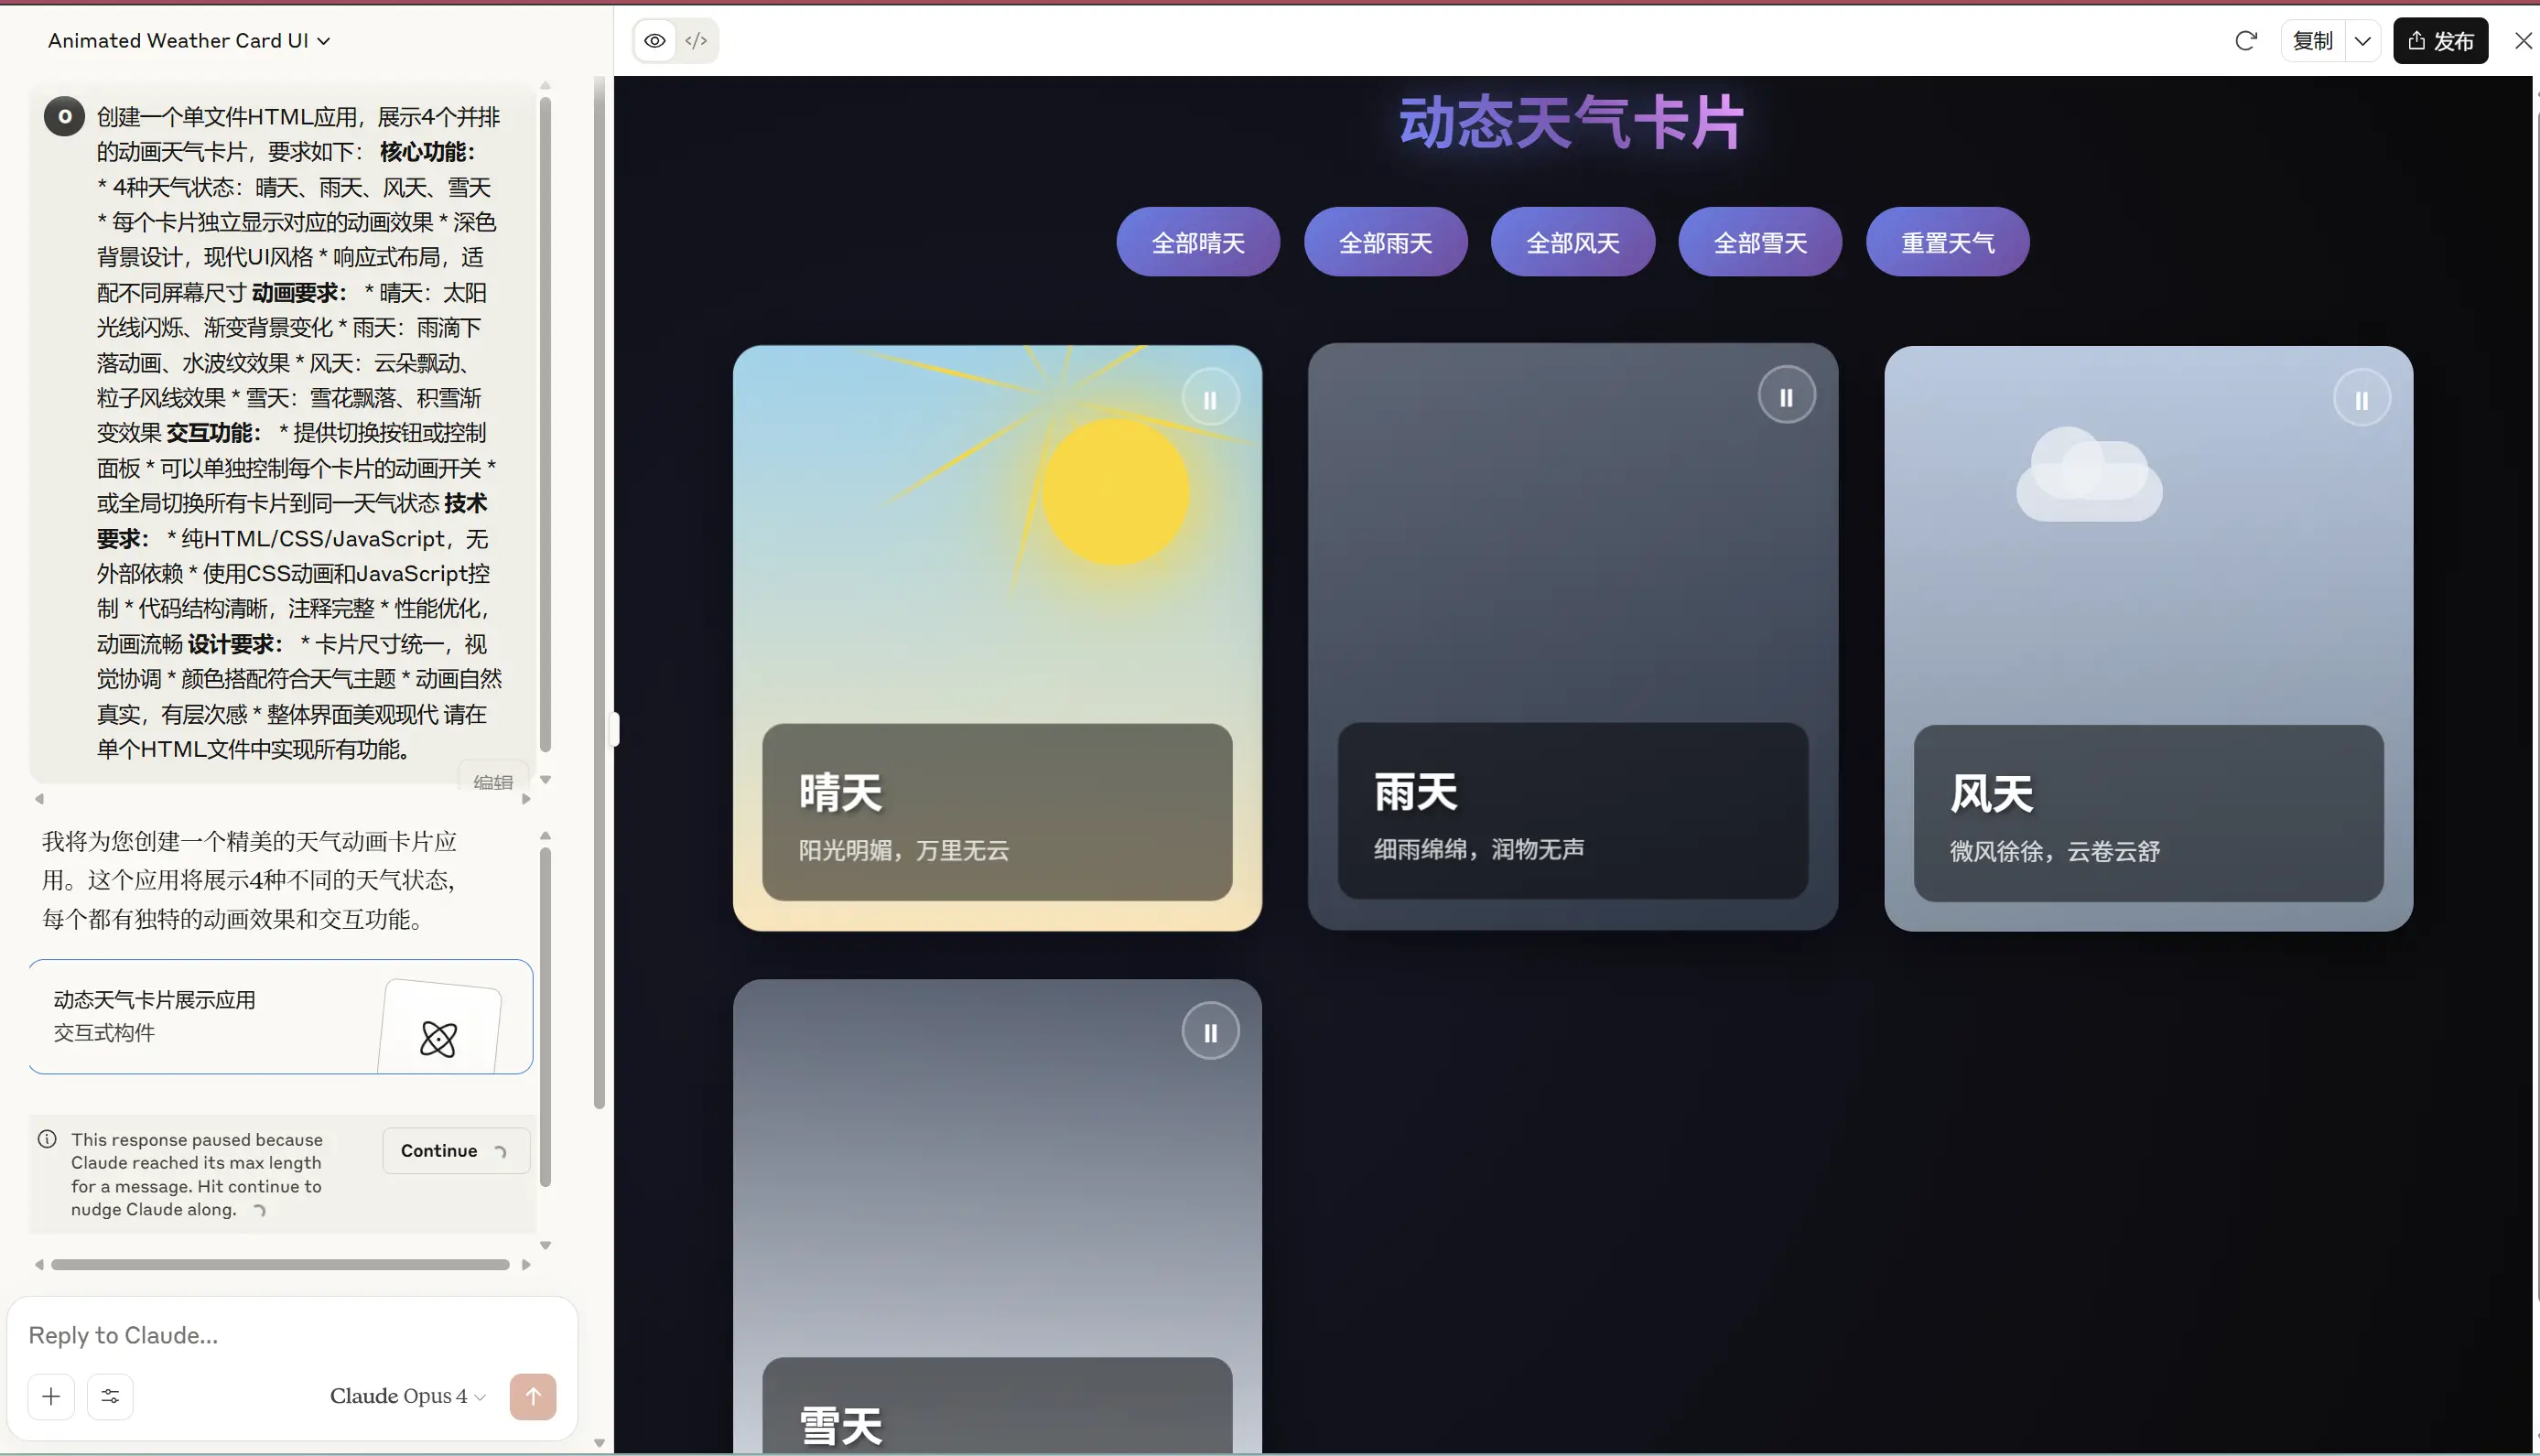
Task: Click the description 阳光明媚，万里无云
Action: 904,851
